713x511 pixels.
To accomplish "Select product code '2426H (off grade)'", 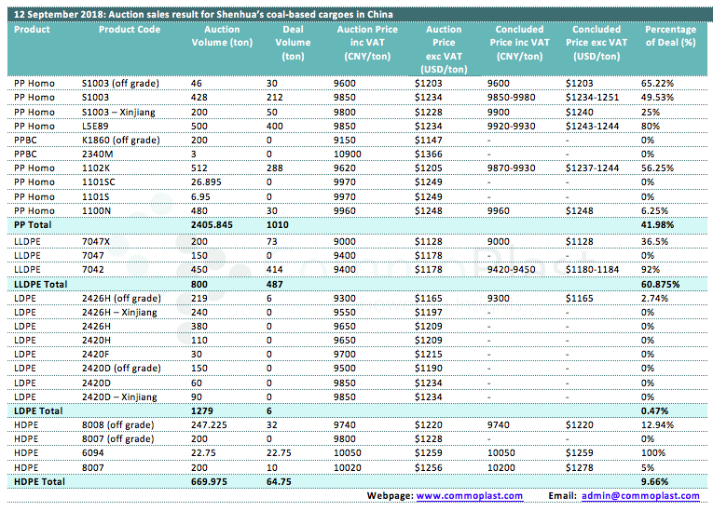I will [121, 299].
